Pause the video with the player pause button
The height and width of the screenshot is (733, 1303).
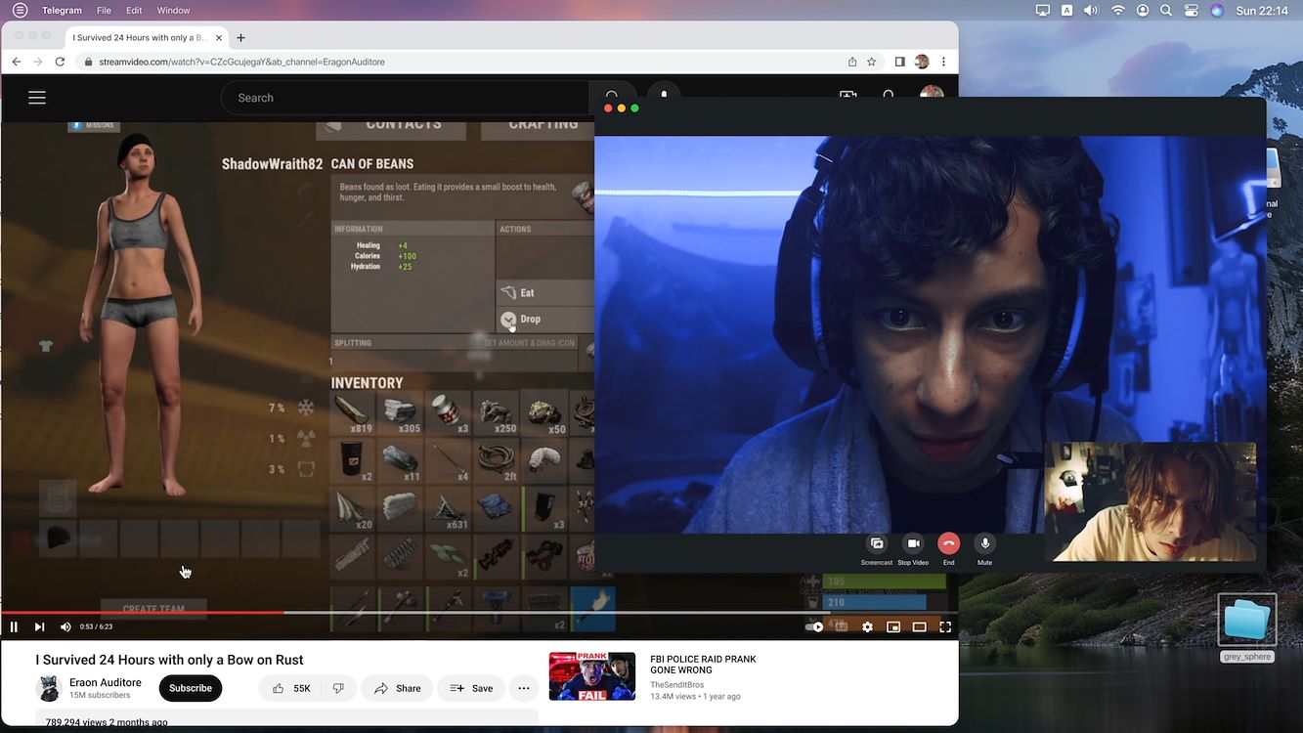click(x=14, y=627)
